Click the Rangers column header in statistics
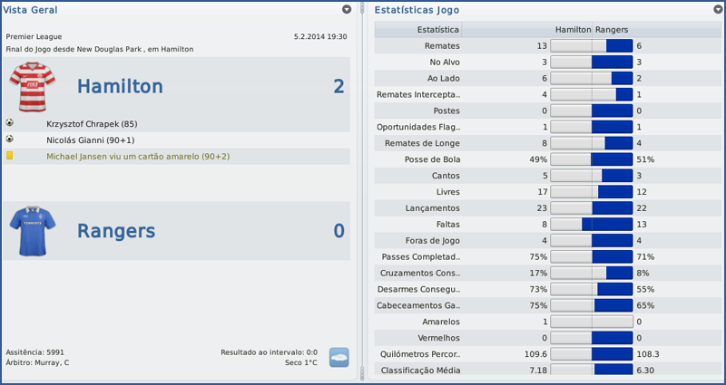The image size is (726, 385). [613, 30]
